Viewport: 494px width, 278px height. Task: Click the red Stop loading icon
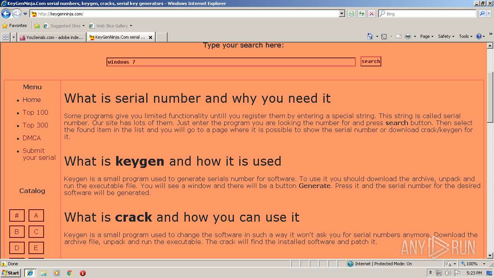[x=371, y=14]
